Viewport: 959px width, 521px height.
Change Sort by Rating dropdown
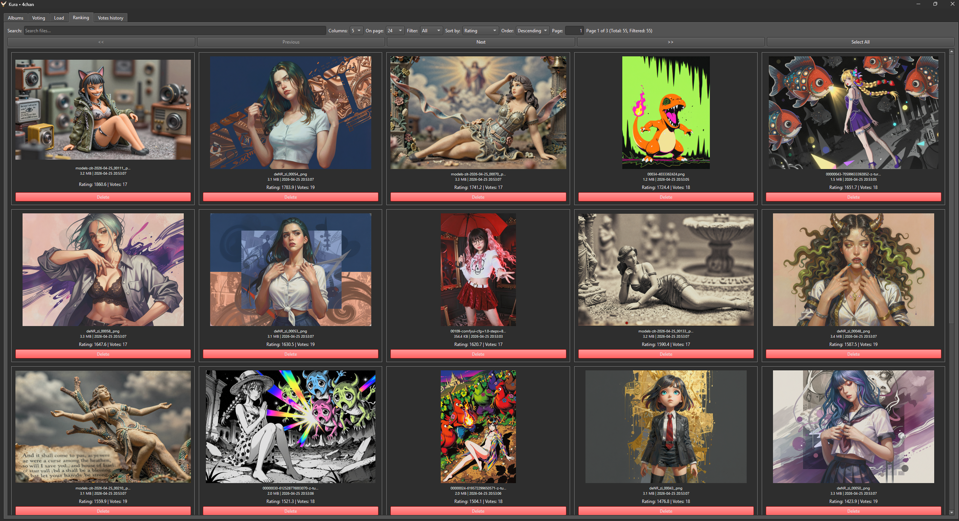pyautogui.click(x=480, y=31)
